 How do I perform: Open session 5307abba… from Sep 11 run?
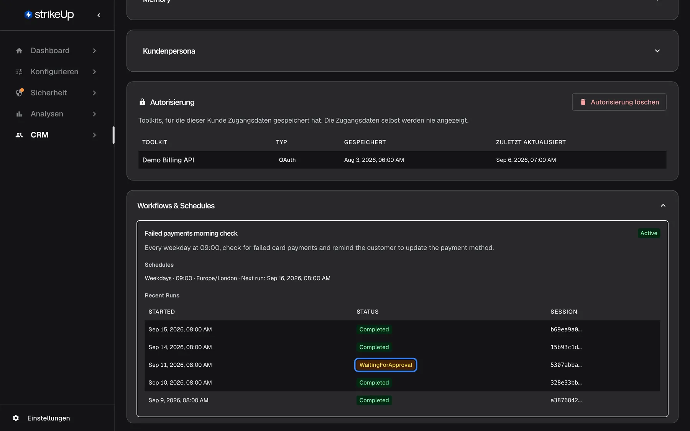tap(566, 365)
